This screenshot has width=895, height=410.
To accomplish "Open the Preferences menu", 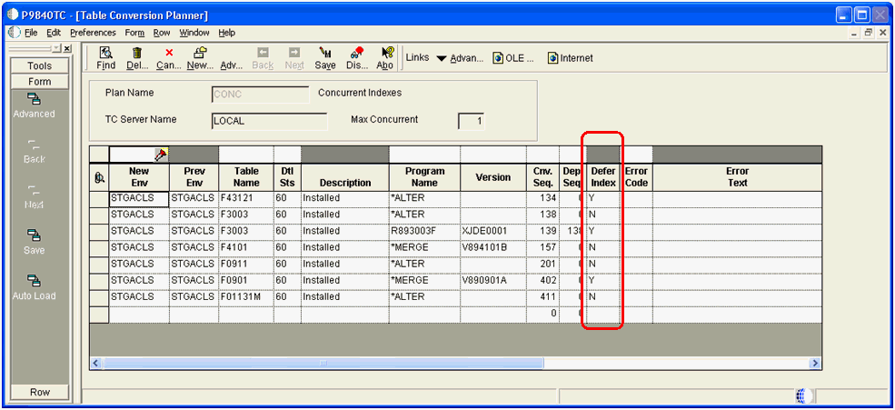I will pos(93,33).
